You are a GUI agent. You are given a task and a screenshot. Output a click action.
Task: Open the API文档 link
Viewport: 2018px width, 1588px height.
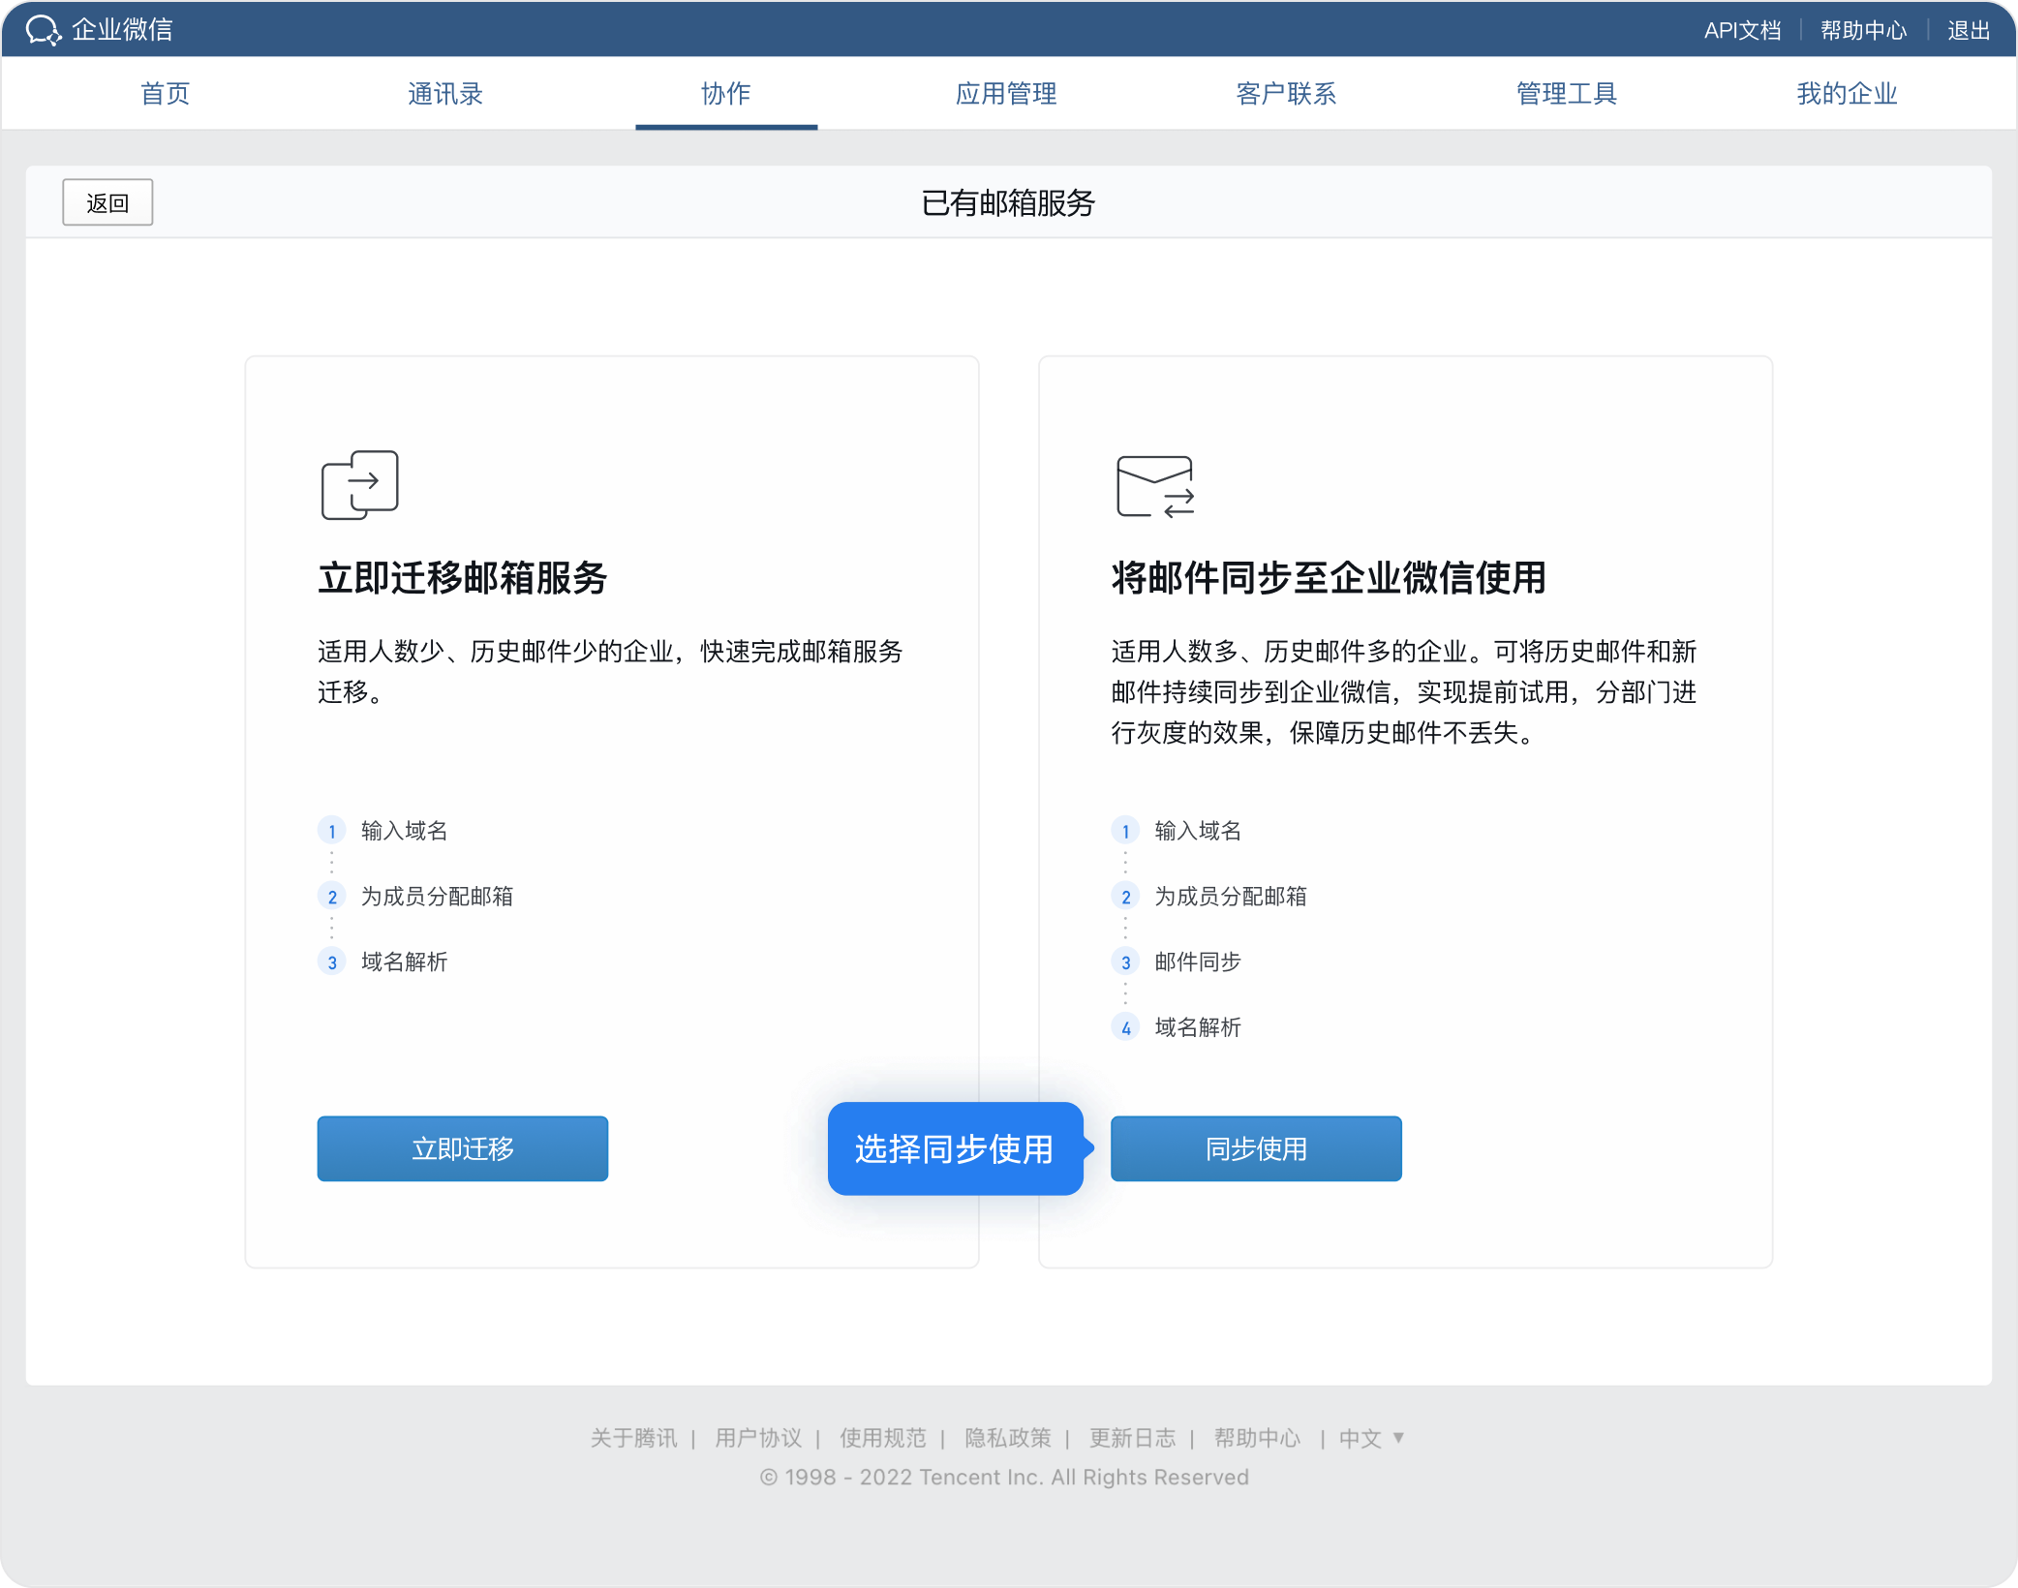(x=1742, y=30)
